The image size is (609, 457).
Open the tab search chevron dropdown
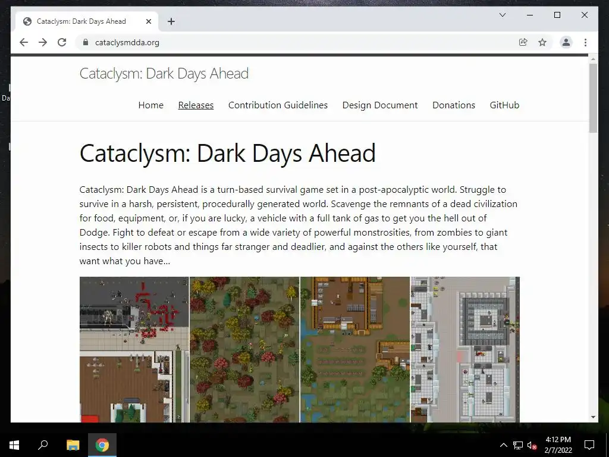tap(502, 15)
